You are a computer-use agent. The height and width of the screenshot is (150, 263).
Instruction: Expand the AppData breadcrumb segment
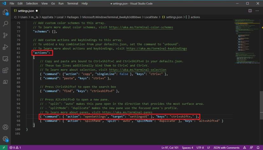pyautogui.click(x=47, y=17)
